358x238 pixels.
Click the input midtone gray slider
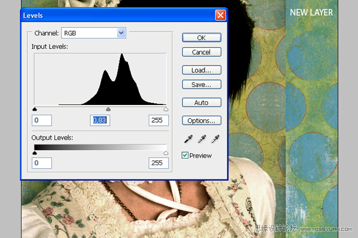click(x=108, y=109)
